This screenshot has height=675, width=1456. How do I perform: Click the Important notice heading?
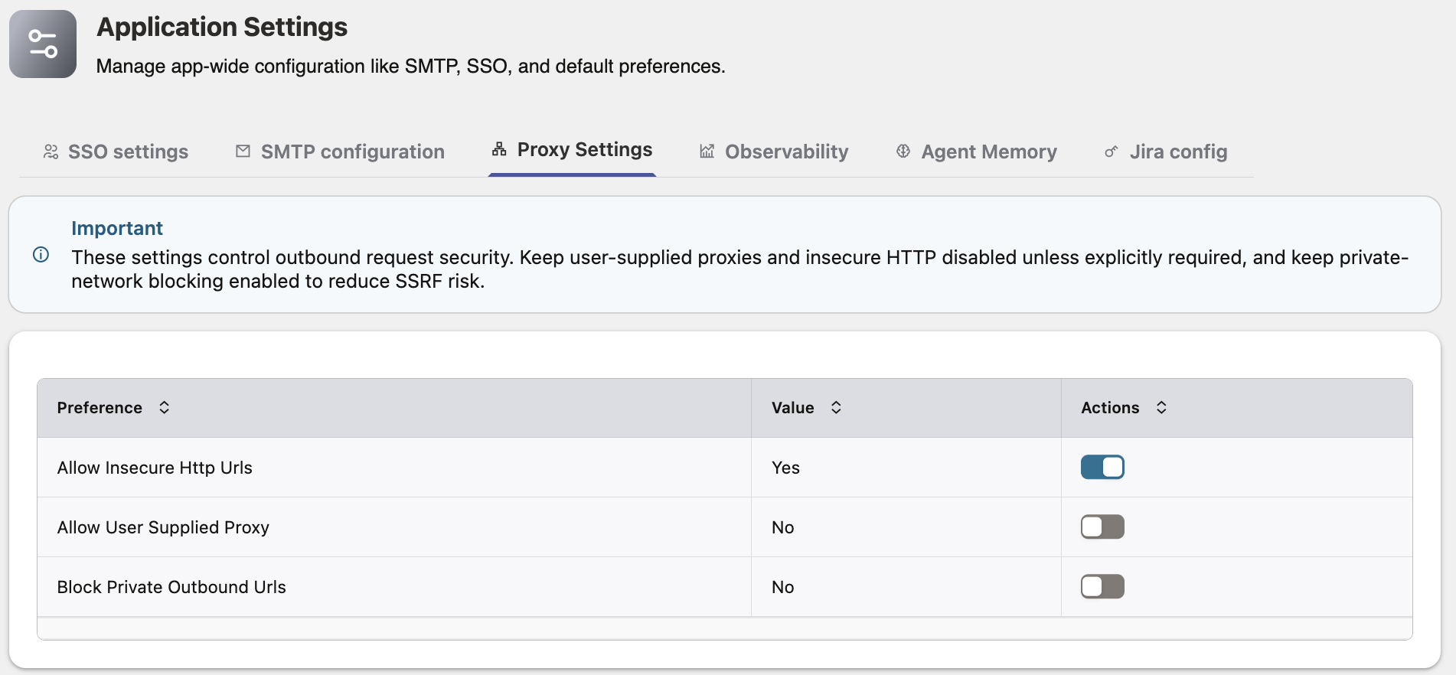[x=117, y=228]
